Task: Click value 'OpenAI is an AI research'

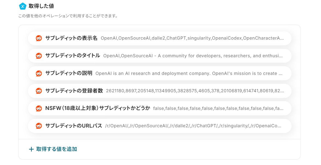Action: pos(189,74)
